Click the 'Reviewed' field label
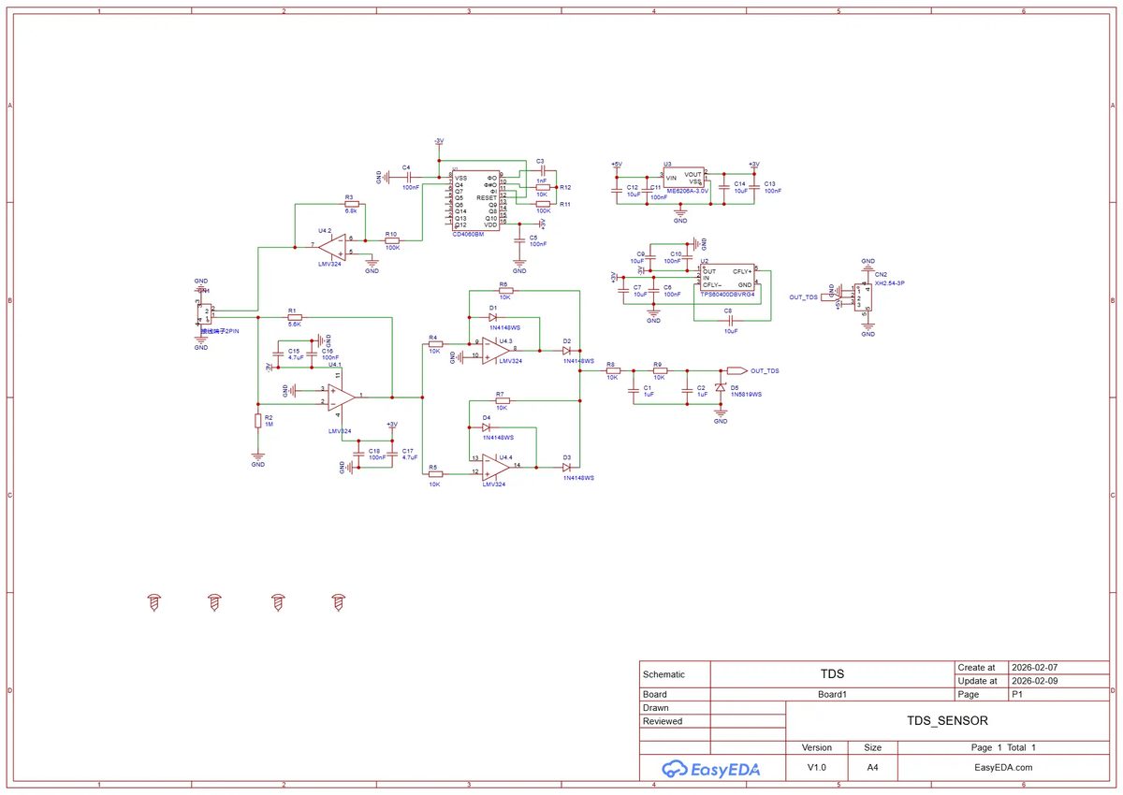 pos(663,721)
